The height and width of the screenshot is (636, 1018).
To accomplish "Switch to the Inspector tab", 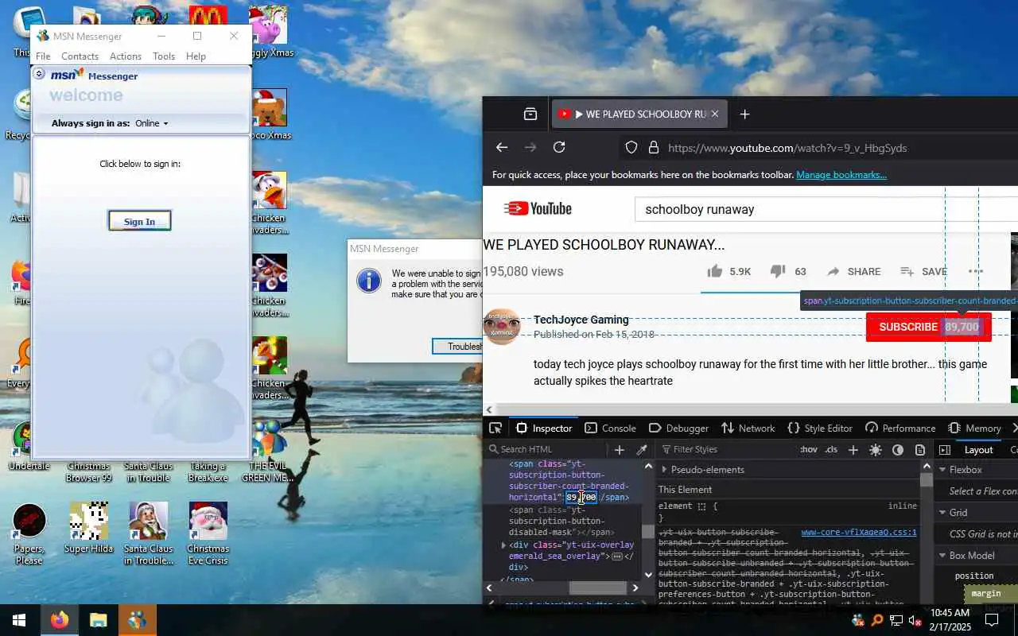I will click(544, 428).
